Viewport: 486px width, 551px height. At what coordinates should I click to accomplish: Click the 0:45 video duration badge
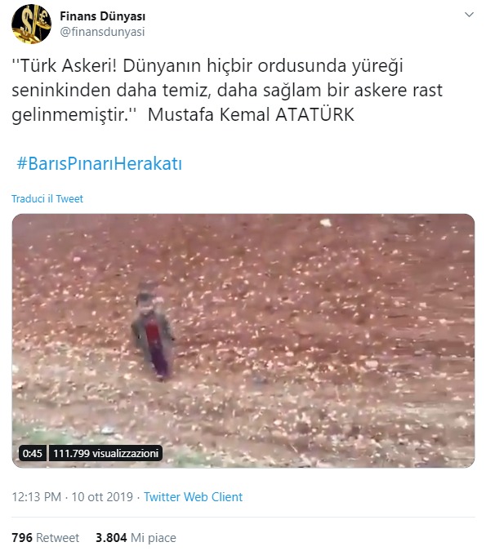(33, 453)
